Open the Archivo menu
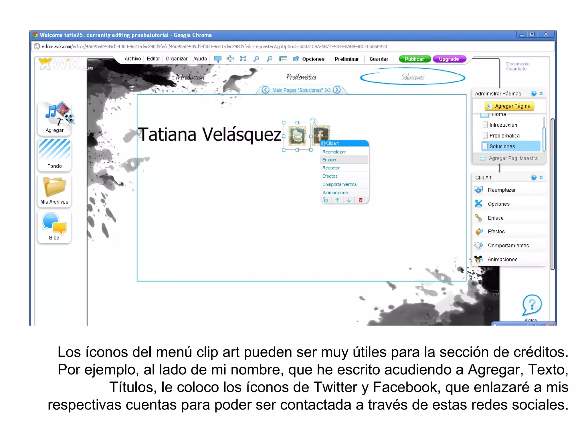The width and height of the screenshot is (586, 439). click(133, 59)
